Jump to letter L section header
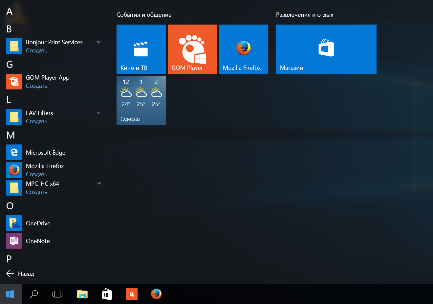433x304 pixels. click(x=9, y=100)
